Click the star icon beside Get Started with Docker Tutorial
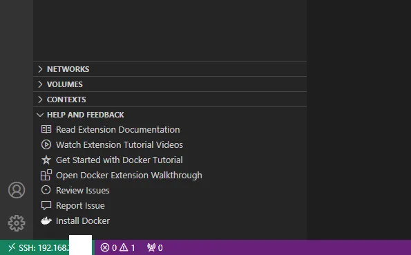The width and height of the screenshot is (411, 255). click(46, 160)
